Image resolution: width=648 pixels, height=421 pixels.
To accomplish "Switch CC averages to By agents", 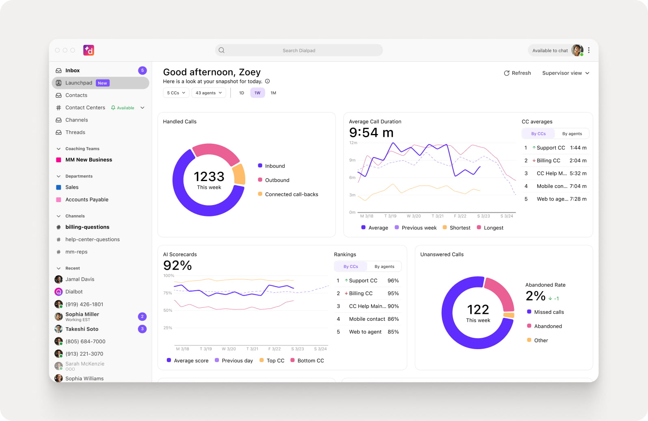I will pos(572,134).
